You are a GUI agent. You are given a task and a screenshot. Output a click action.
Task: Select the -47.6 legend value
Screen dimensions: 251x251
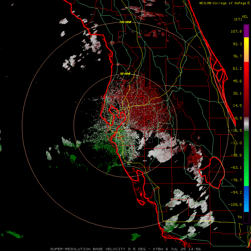[236, 155]
